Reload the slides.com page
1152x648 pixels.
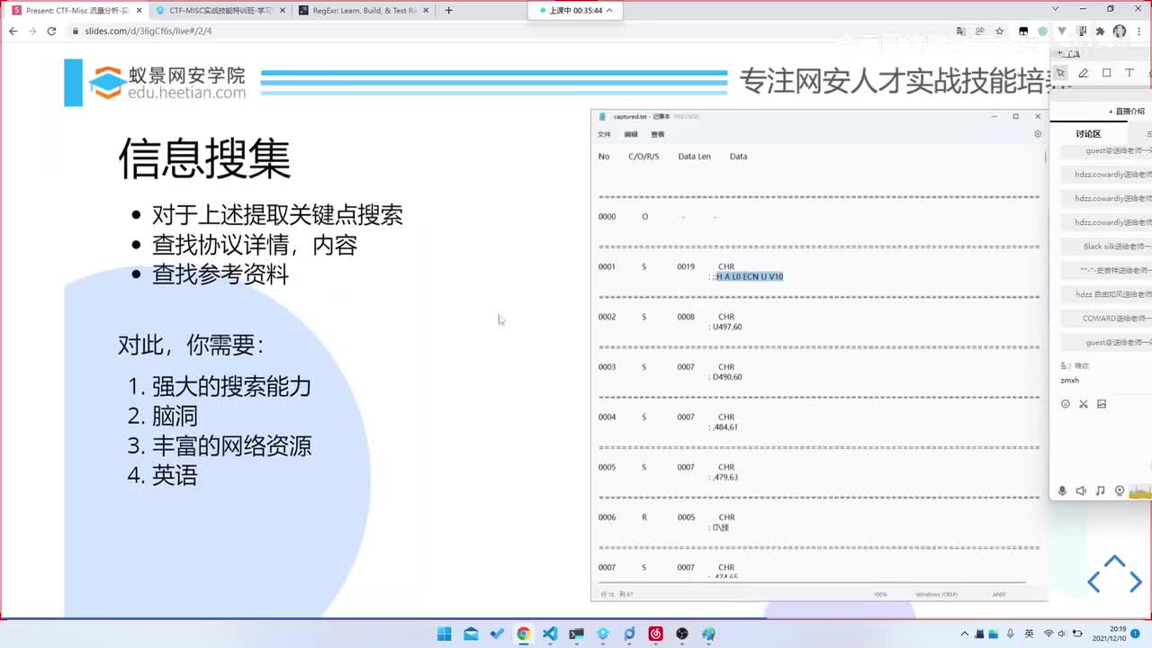coord(51,31)
